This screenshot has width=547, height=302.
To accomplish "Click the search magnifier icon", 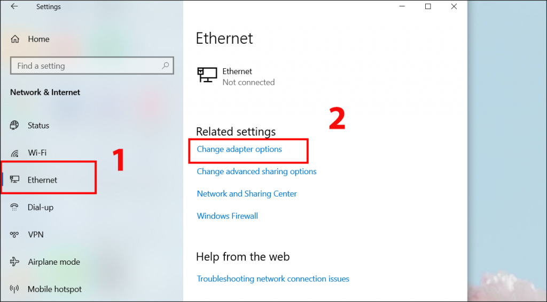I will pos(166,66).
